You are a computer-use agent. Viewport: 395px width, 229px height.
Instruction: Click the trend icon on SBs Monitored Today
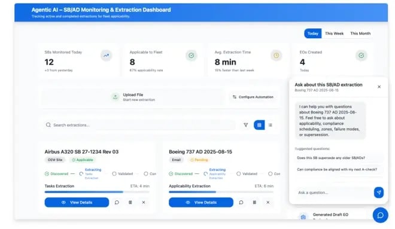[x=107, y=56]
